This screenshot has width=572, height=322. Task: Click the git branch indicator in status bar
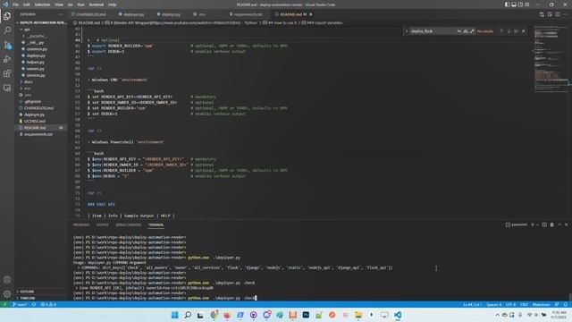20,304
